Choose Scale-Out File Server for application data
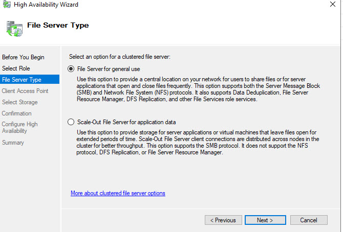This screenshot has width=343, height=232. pos(71,122)
